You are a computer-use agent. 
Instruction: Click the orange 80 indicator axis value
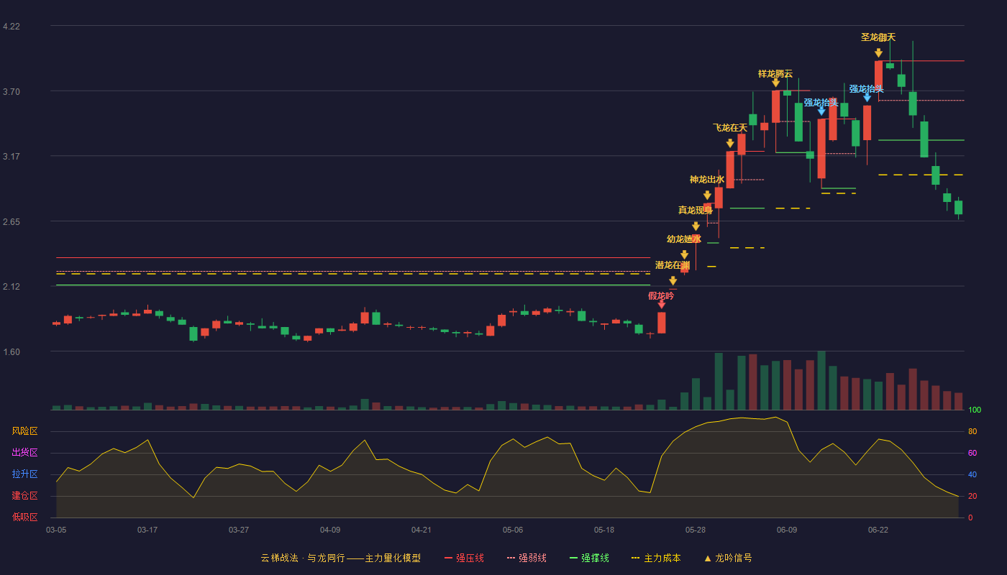tap(972, 431)
